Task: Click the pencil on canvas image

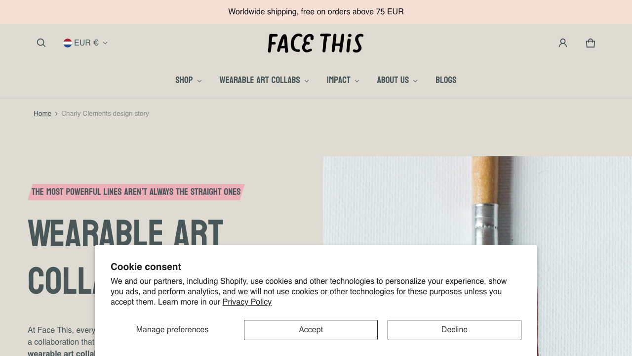Action: 477,198
